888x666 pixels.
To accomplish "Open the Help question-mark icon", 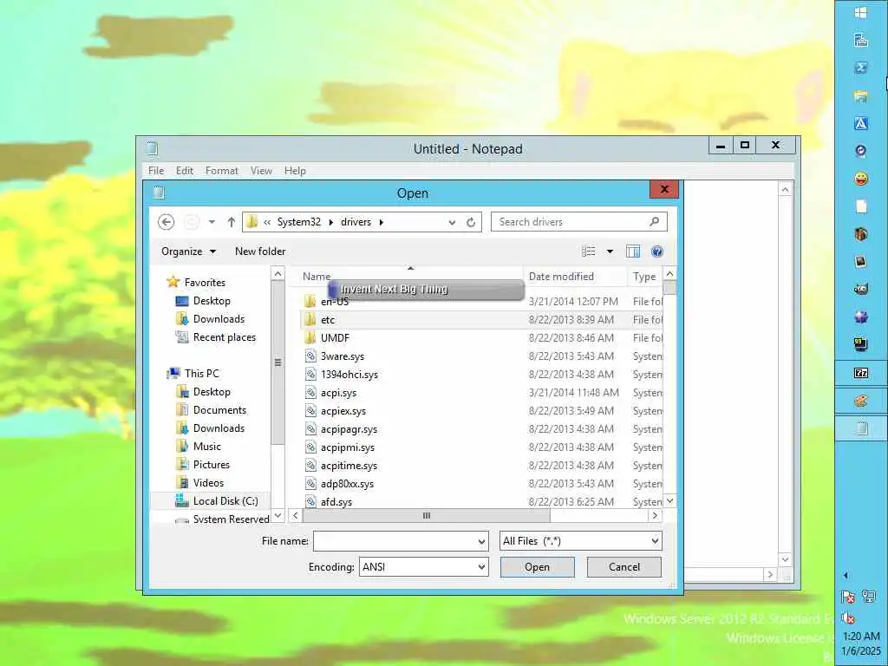I will tap(657, 251).
